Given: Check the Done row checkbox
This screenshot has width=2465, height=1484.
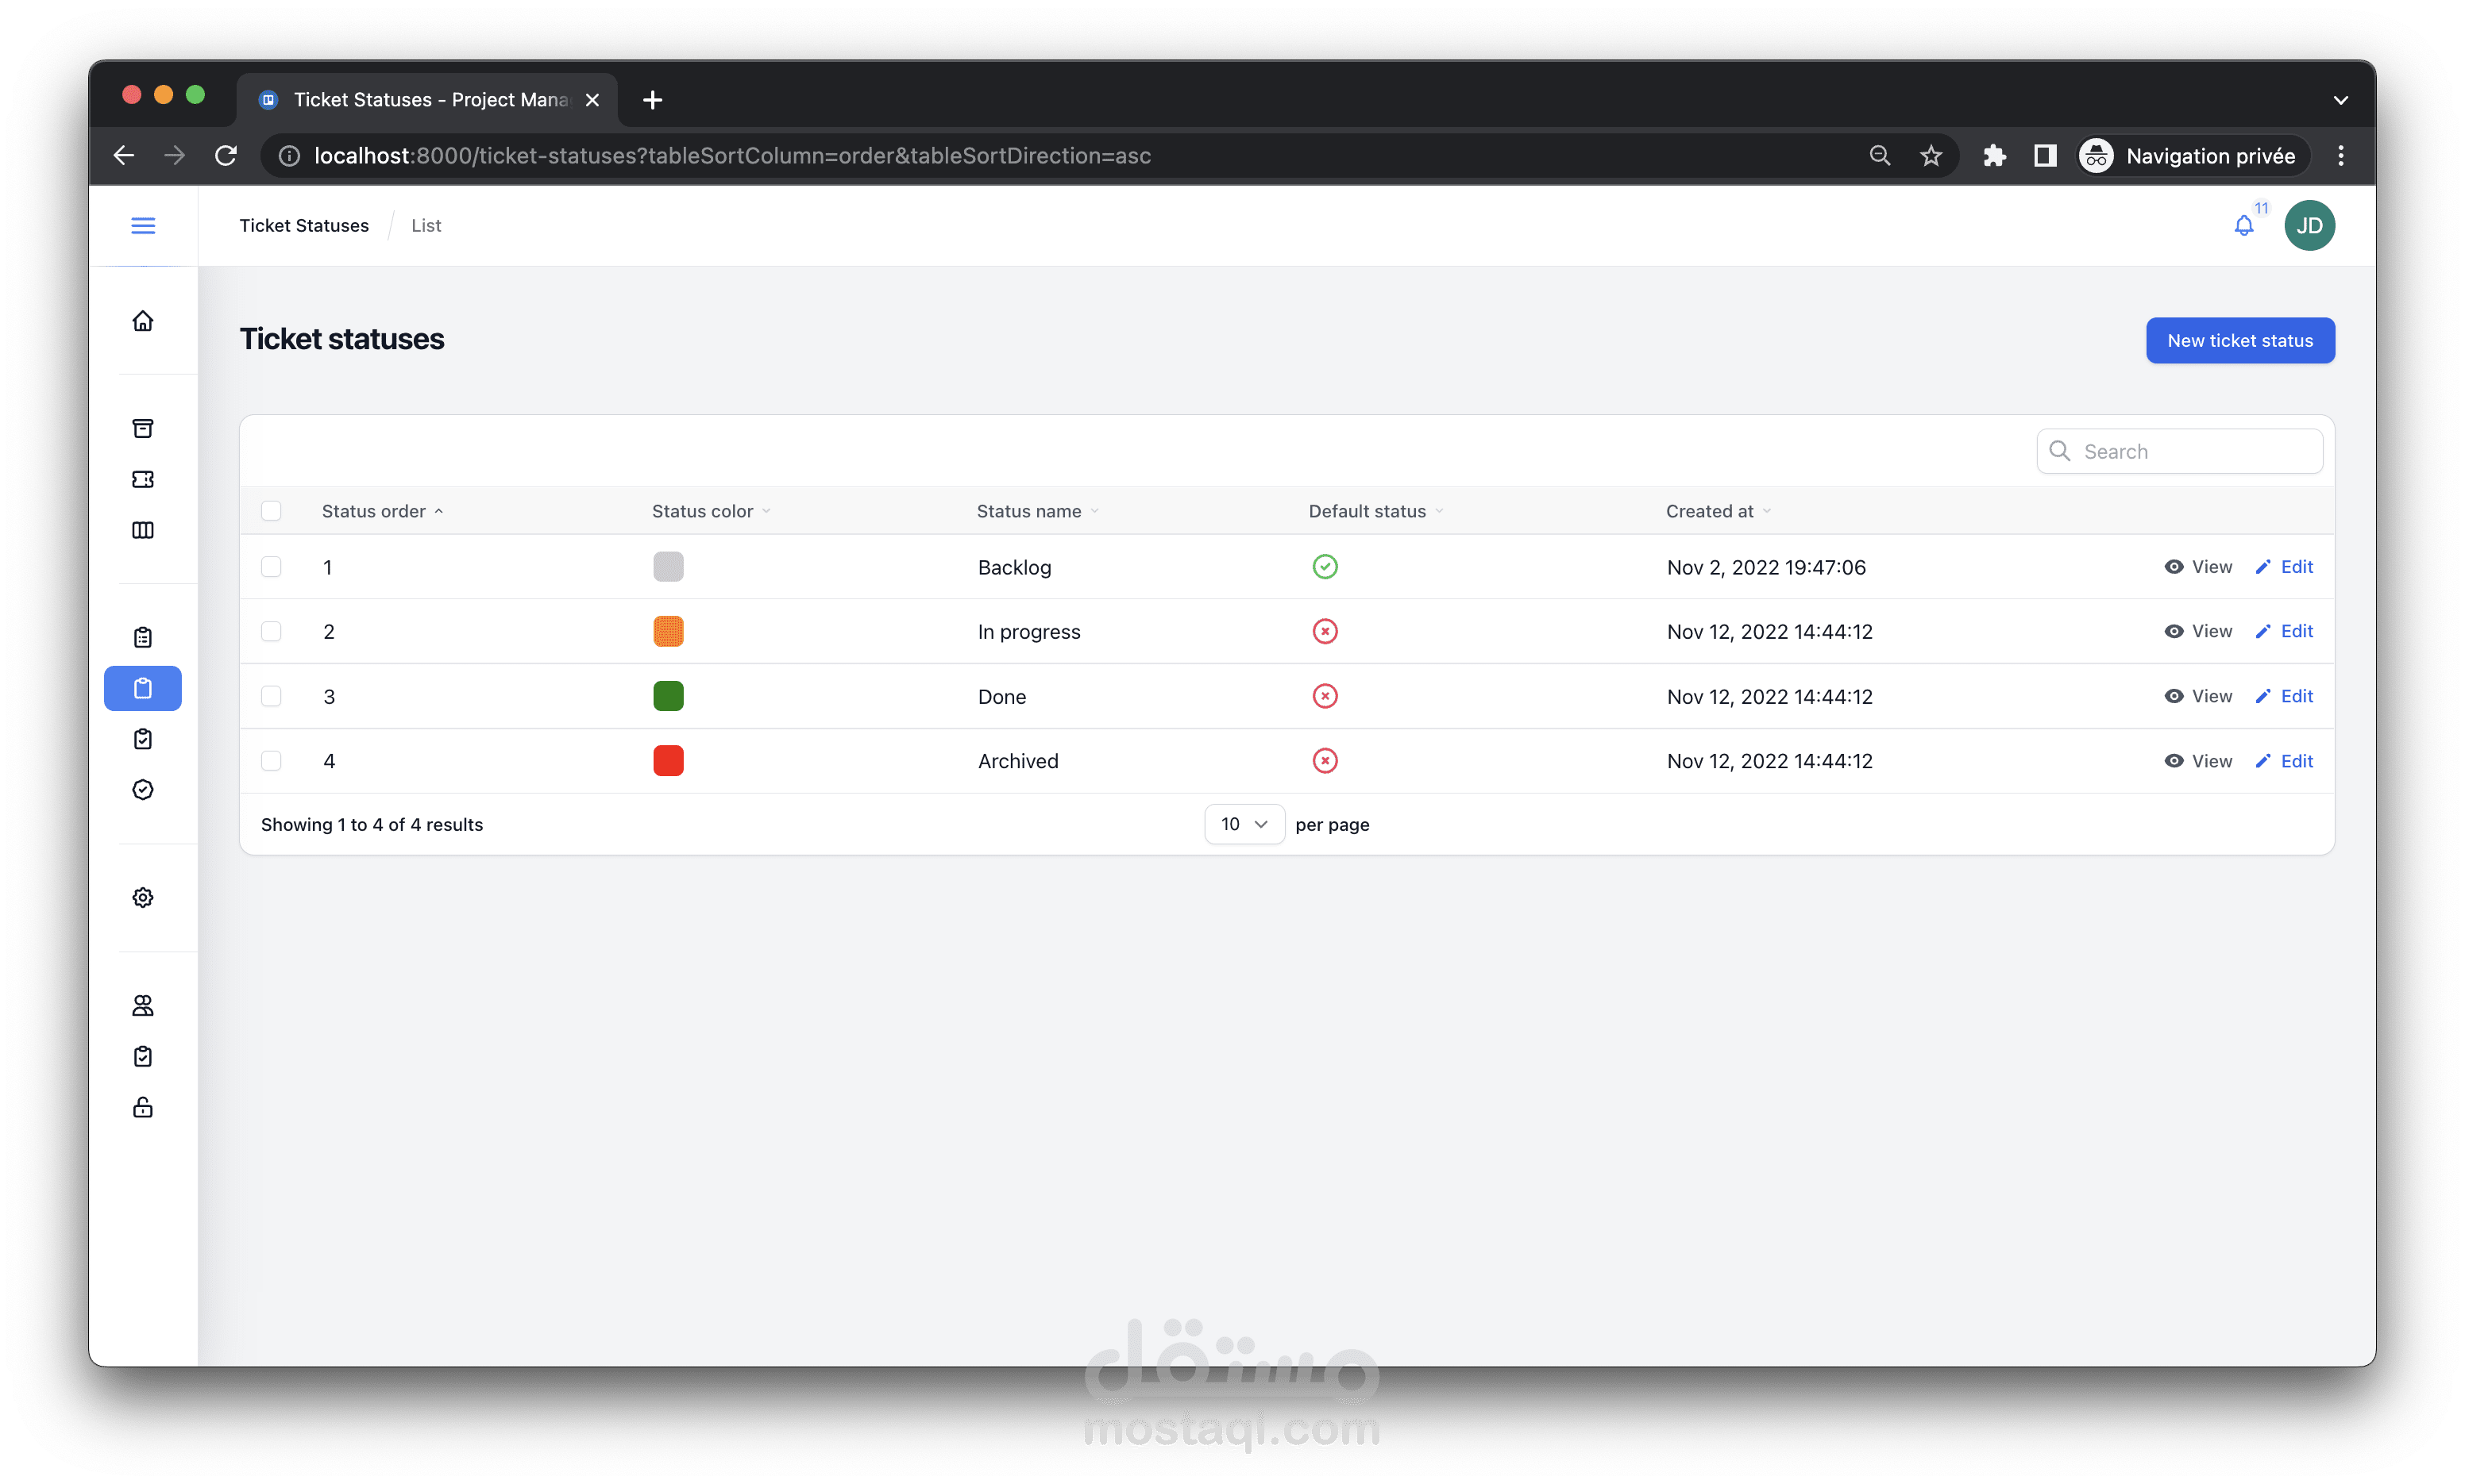Looking at the screenshot, I should [271, 696].
